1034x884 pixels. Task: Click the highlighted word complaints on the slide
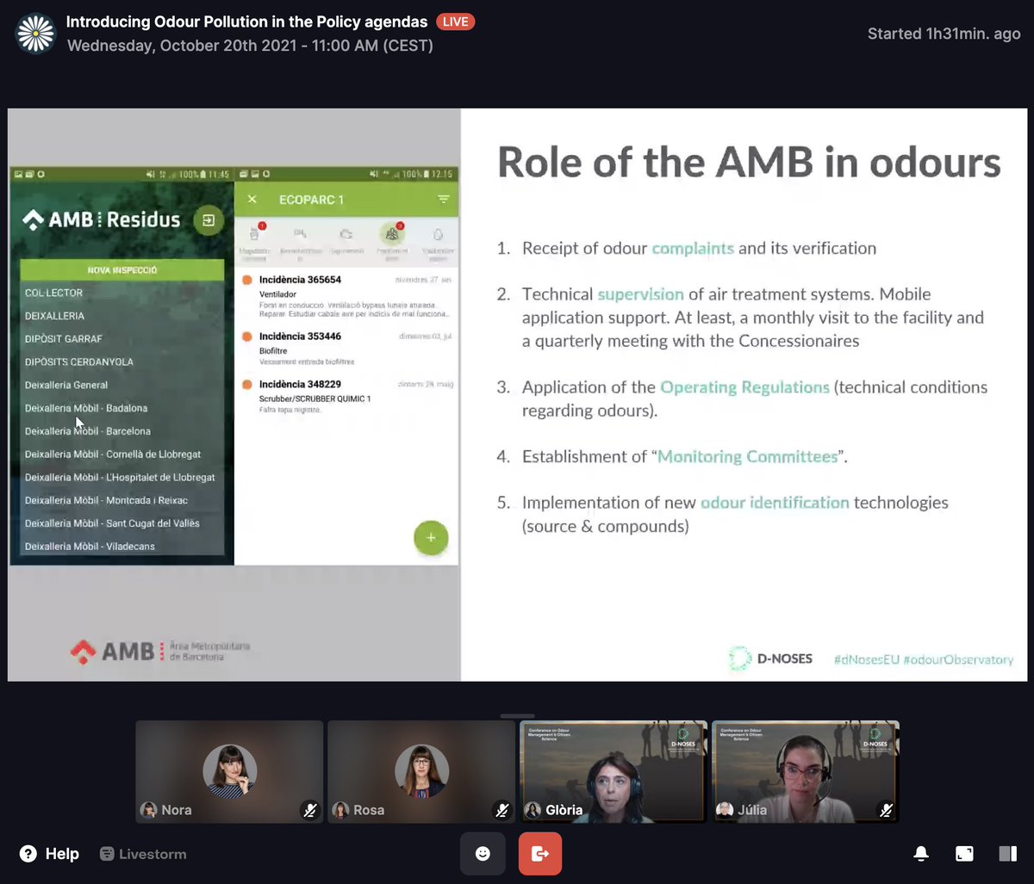pos(693,249)
